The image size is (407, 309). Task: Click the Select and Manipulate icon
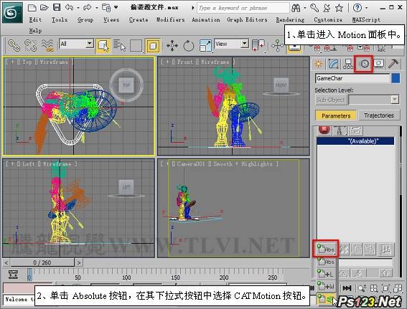(x=277, y=45)
